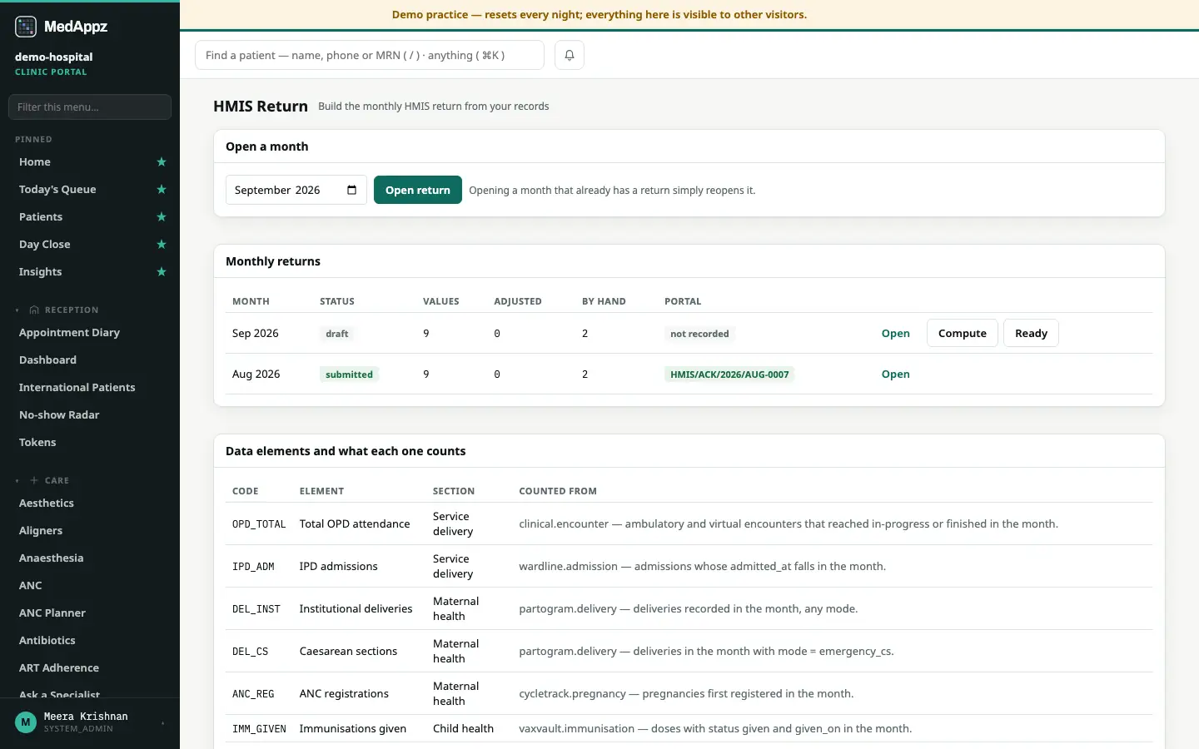Click the DEL_INST code cell
The image size is (1199, 749).
256,609
